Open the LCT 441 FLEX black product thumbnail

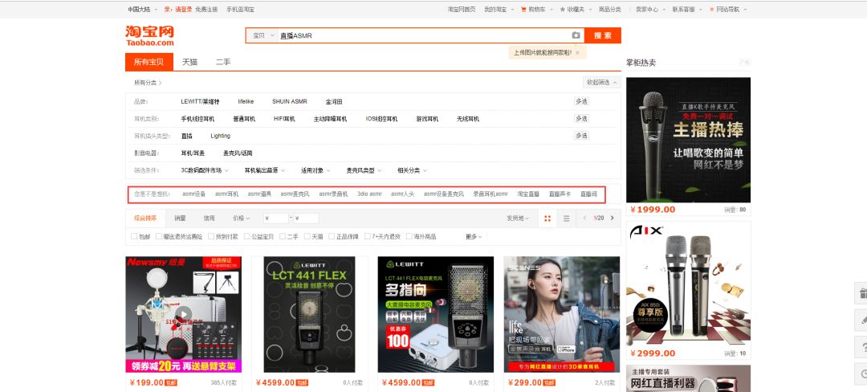[310, 315]
